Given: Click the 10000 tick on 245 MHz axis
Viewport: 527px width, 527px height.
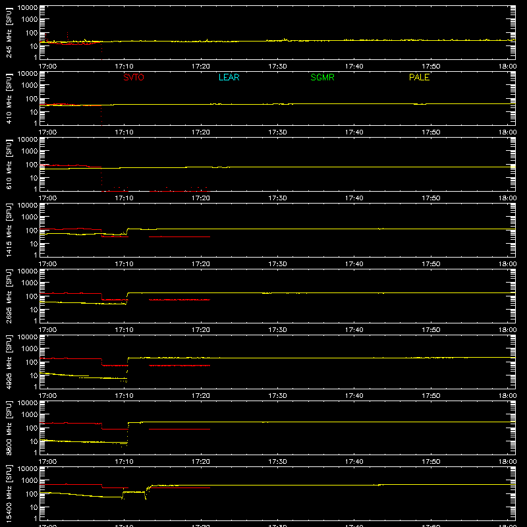Looking at the screenshot, I should coord(28,8).
